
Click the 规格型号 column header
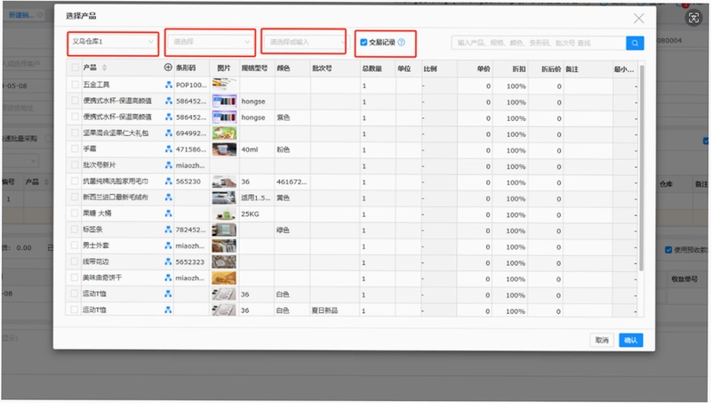tap(254, 69)
